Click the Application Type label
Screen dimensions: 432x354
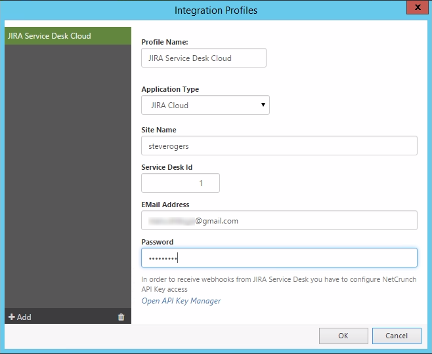tap(170, 89)
